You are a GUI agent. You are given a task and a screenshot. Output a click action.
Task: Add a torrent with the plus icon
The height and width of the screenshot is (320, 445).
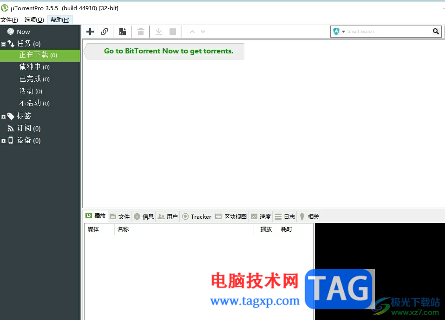tap(90, 32)
